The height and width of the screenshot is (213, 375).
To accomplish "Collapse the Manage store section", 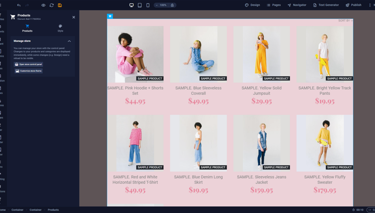I will [69, 41].
